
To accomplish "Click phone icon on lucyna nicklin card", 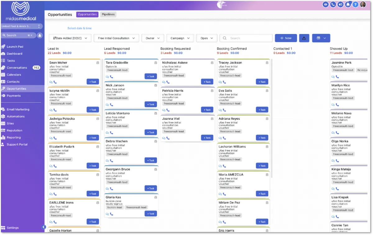I will 55,110.
